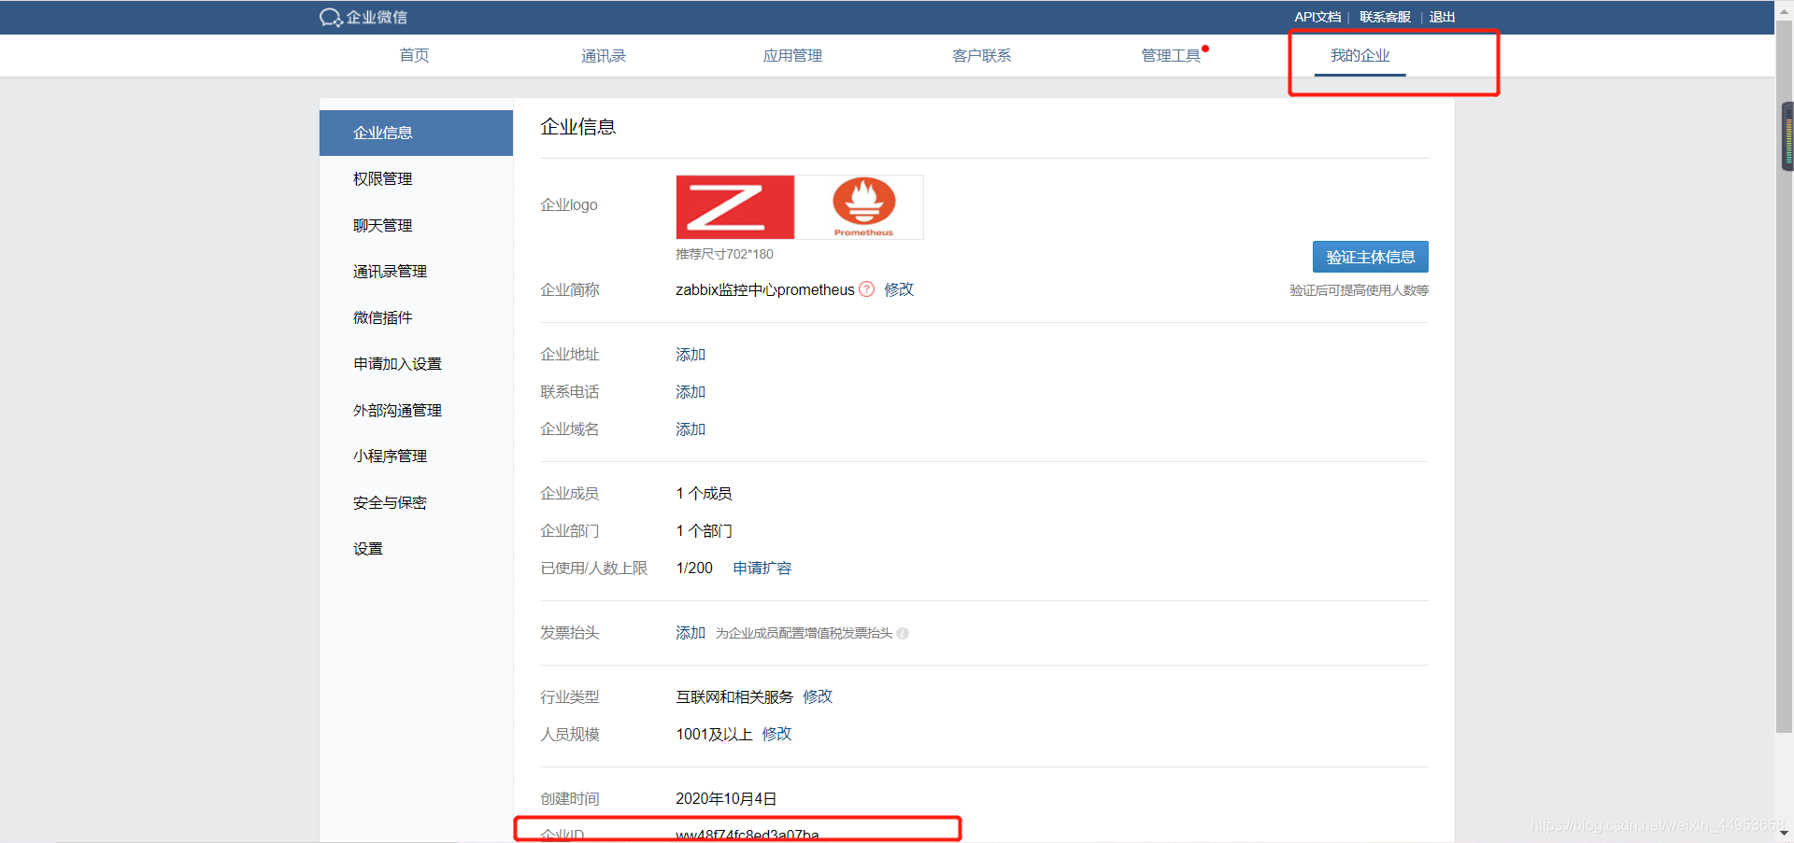Click 修改 next to 1001及以上
1794x843 pixels.
coord(776,734)
